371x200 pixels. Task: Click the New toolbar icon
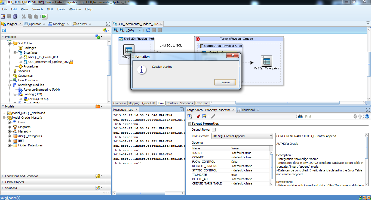[x=3, y=17]
